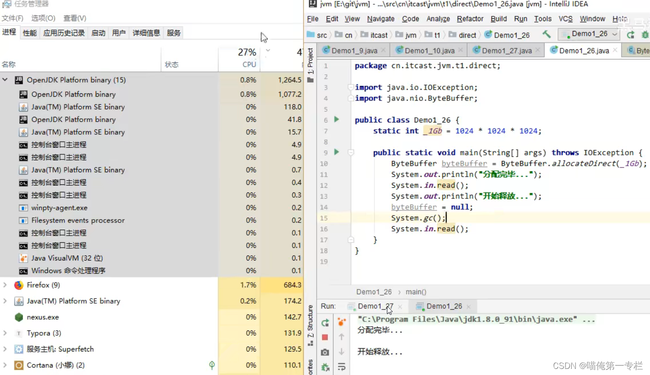Viewport: 650px width, 375px height.
Task: Click the Rerun icon in Run panel
Action: (325, 322)
